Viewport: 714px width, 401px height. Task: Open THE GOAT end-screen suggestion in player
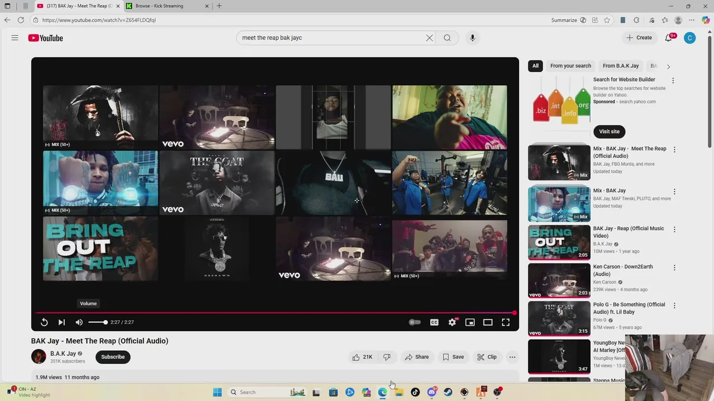[217, 183]
